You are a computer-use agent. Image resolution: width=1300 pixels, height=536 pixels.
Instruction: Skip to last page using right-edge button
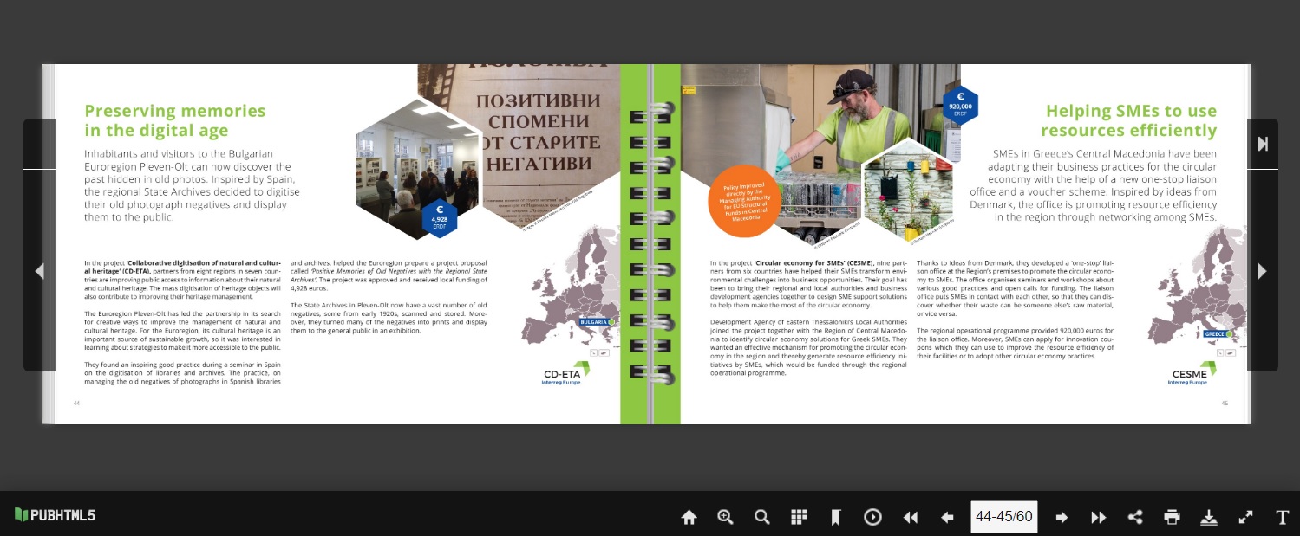[1262, 144]
